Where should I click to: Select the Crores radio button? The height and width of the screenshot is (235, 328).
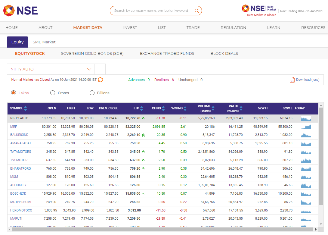point(53,93)
